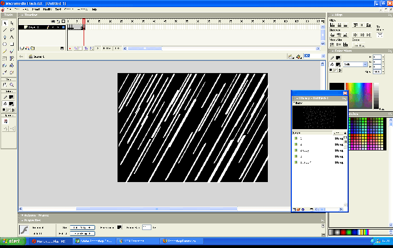Screen dimensions: 393x248
Task: Toggle Edit Multiple Frames in Timeline
Action: point(86,49)
